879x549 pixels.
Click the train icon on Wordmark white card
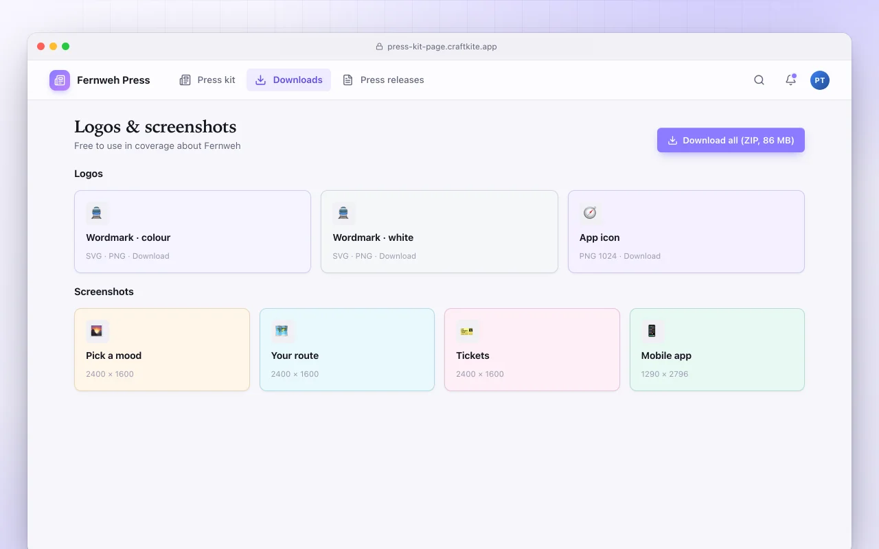click(344, 213)
